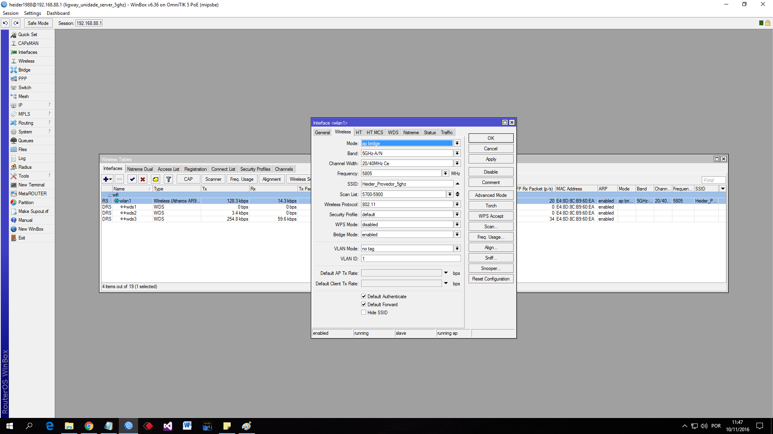Screen dimensions: 773x434
Task: Open New Terminal from the sidebar
Action: coord(31,185)
